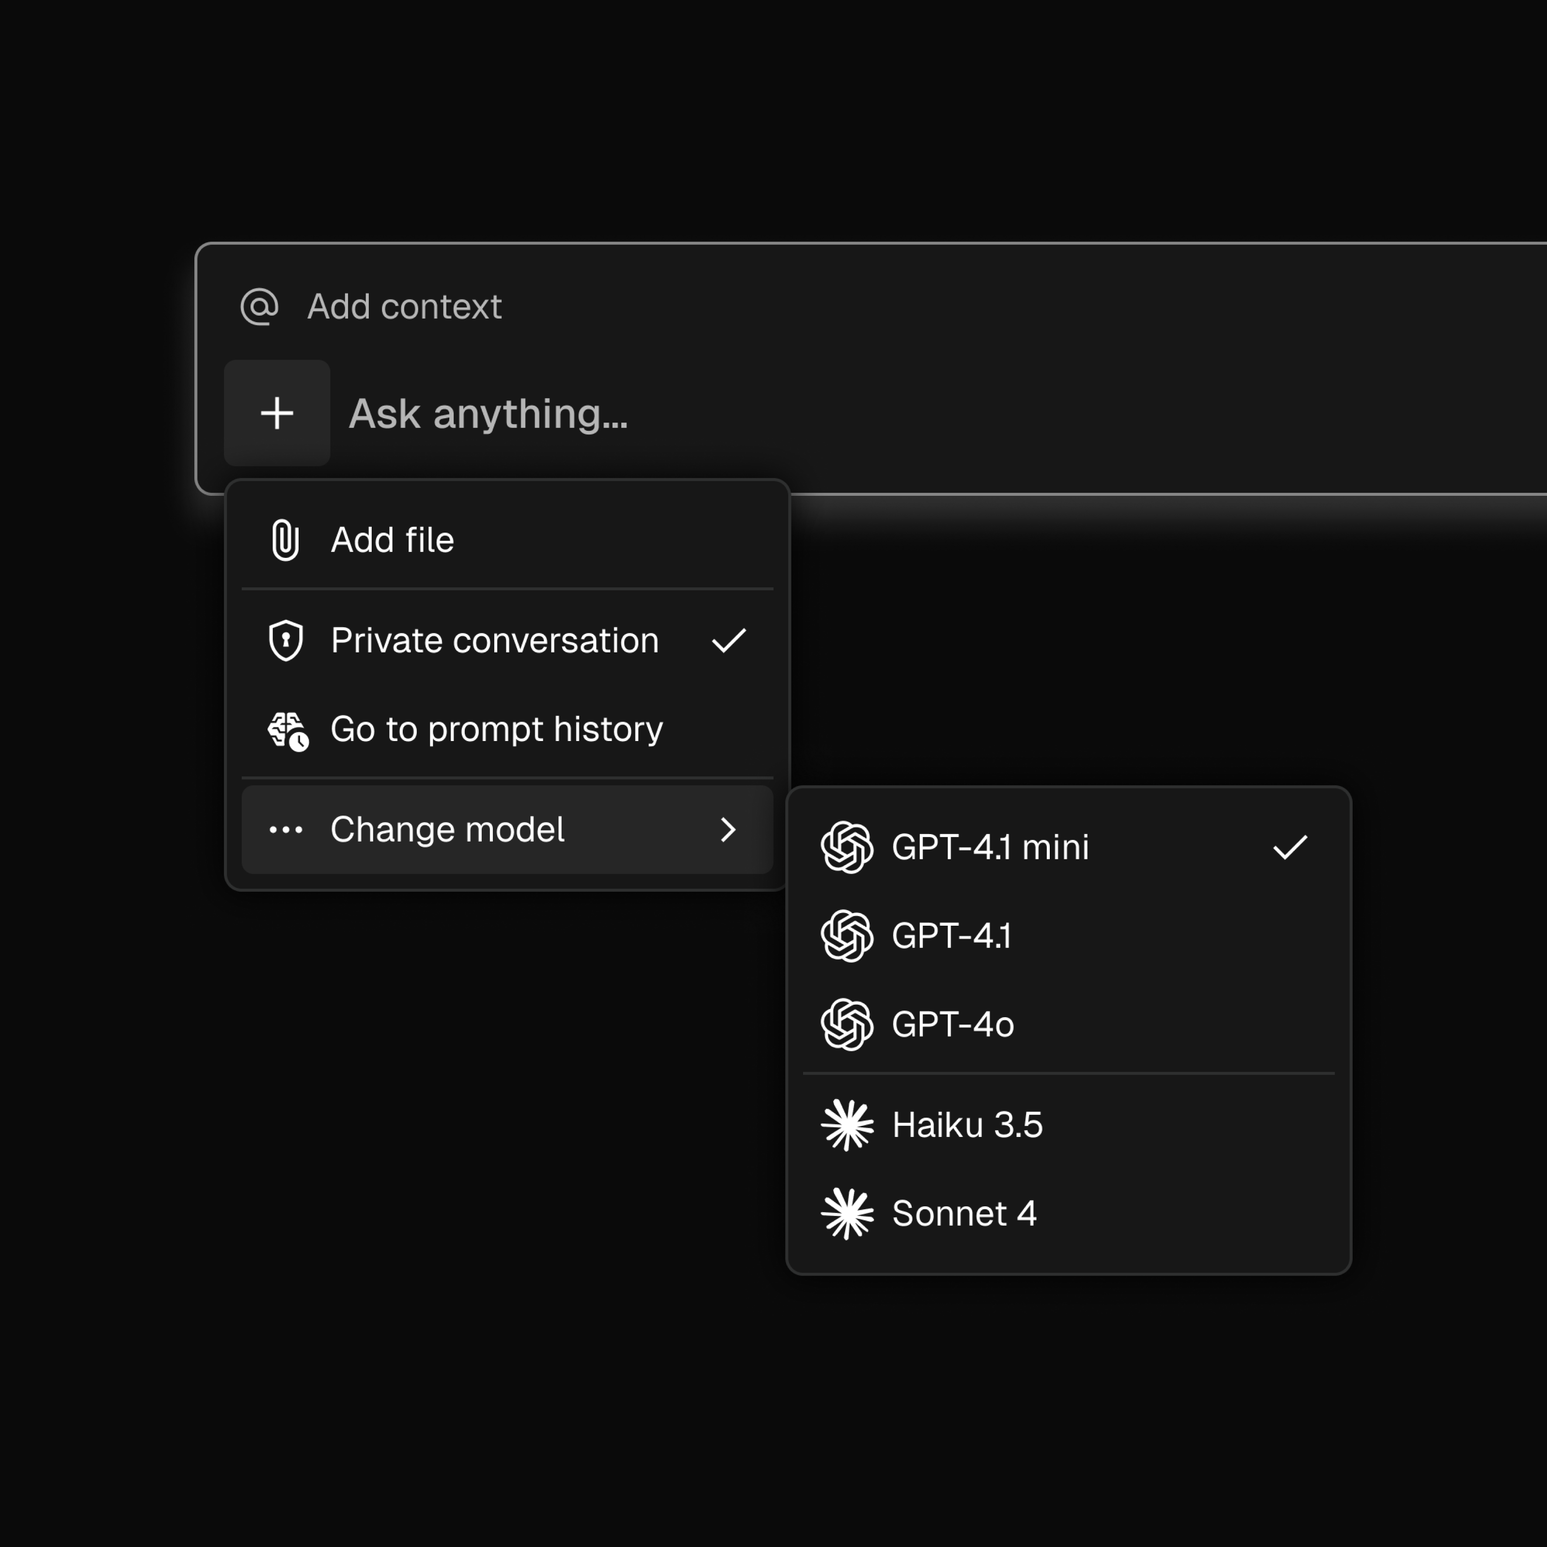Click the three dots model icon
The image size is (1547, 1547).
pos(286,830)
